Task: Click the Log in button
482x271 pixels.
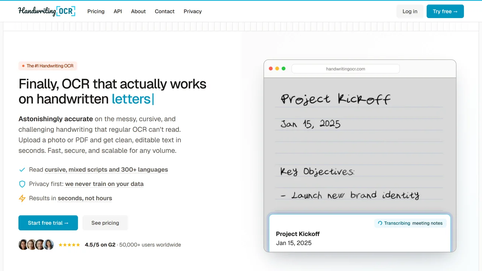Action: point(410,11)
